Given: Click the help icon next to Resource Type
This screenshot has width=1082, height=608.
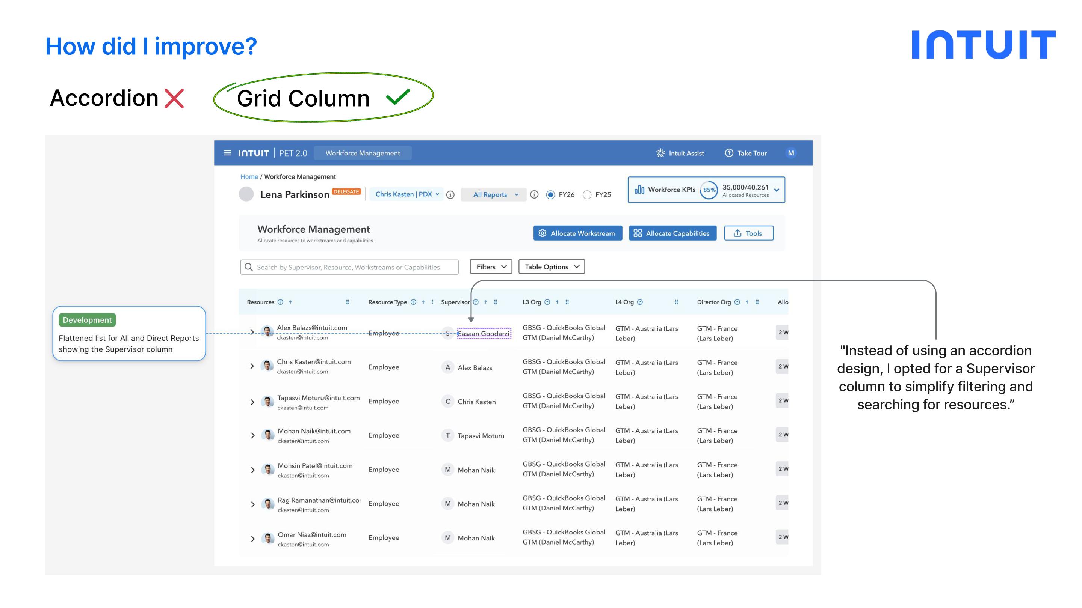Looking at the screenshot, I should (413, 302).
